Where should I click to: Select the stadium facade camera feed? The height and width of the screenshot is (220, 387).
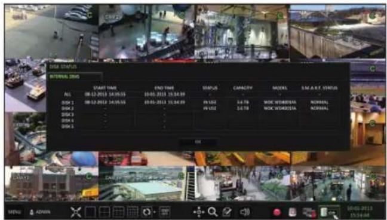[51, 184]
